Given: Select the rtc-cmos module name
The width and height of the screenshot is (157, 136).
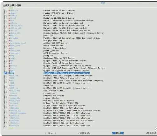Looking at the screenshot, I should (x=13, y=103).
